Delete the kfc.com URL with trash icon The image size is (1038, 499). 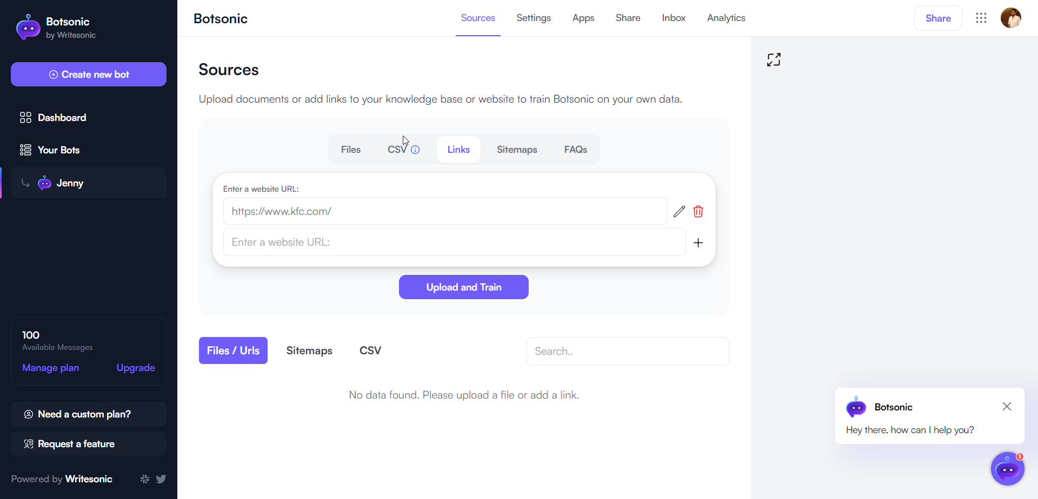coord(698,211)
